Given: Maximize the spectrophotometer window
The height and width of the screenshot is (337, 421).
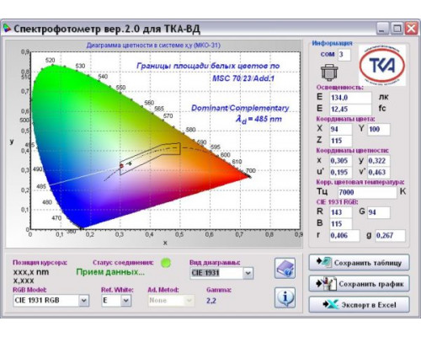Looking at the screenshot, I should (397, 29).
